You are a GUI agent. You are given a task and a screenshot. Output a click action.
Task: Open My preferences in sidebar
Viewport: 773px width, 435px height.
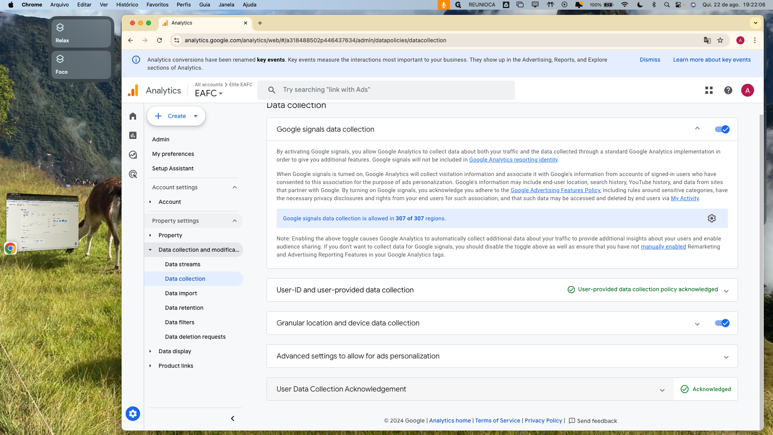tap(173, 154)
